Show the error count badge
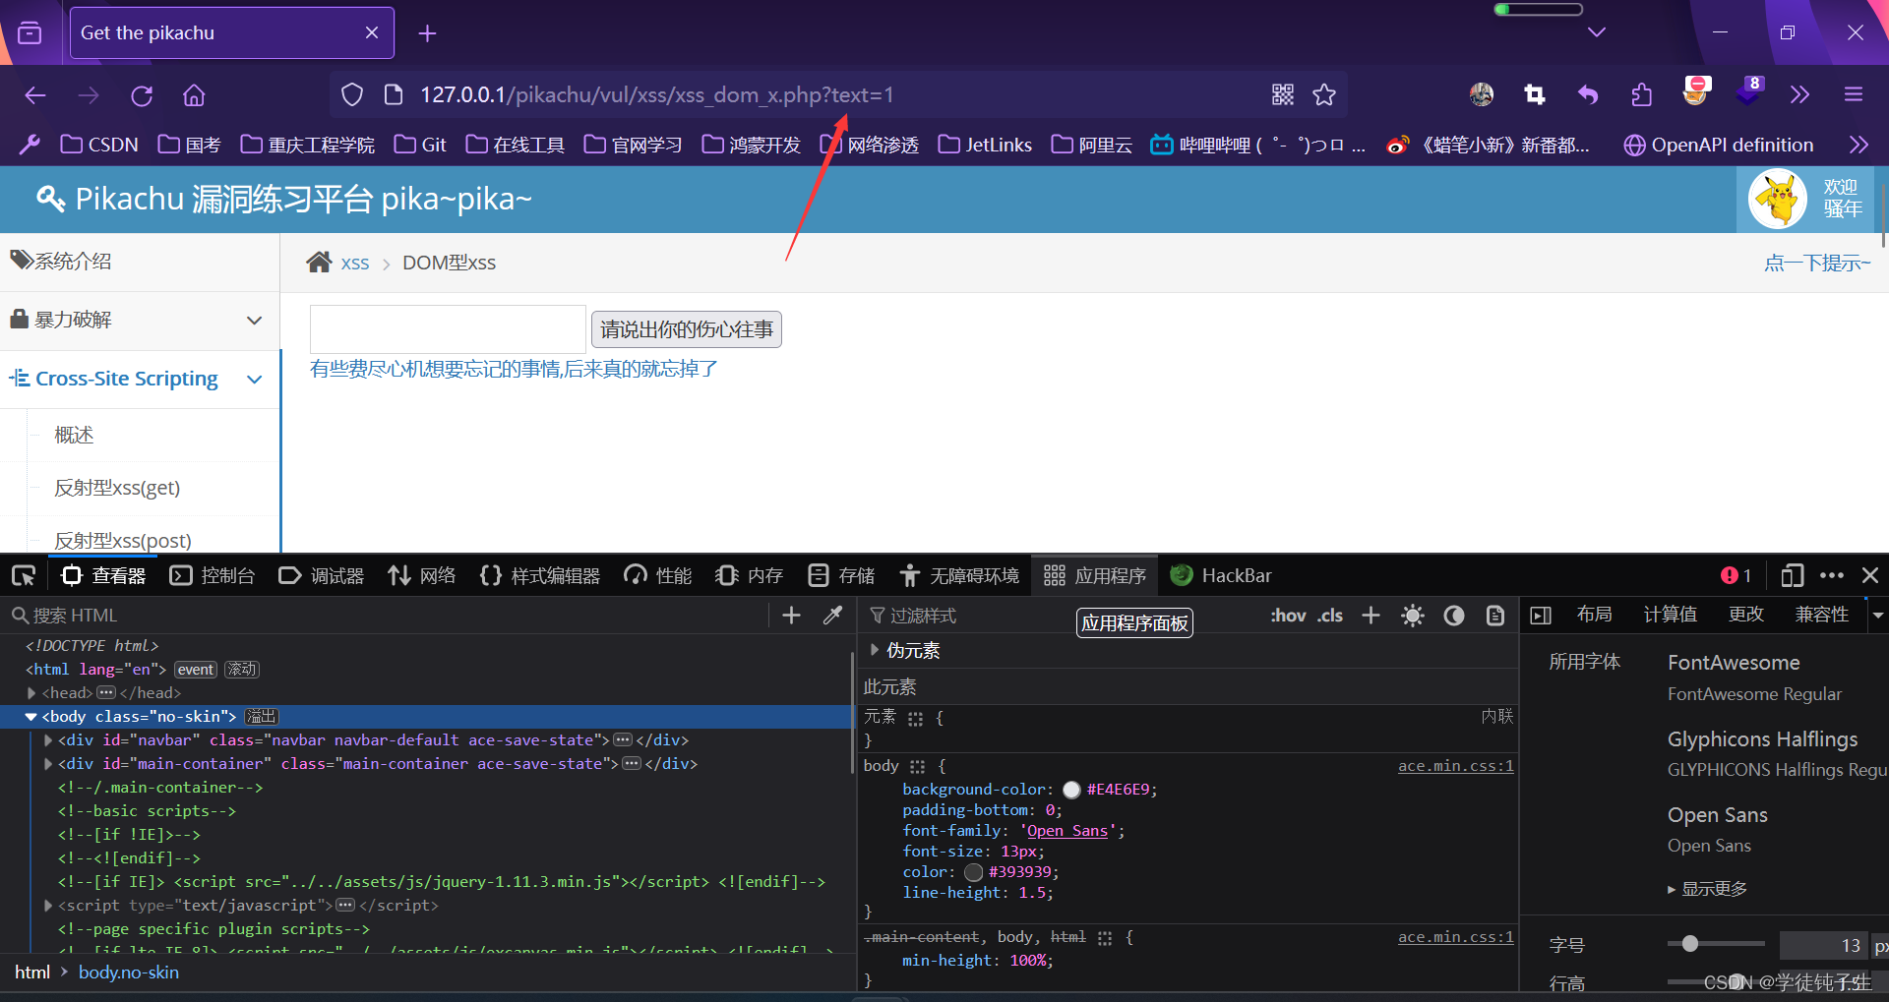 click(x=1737, y=575)
